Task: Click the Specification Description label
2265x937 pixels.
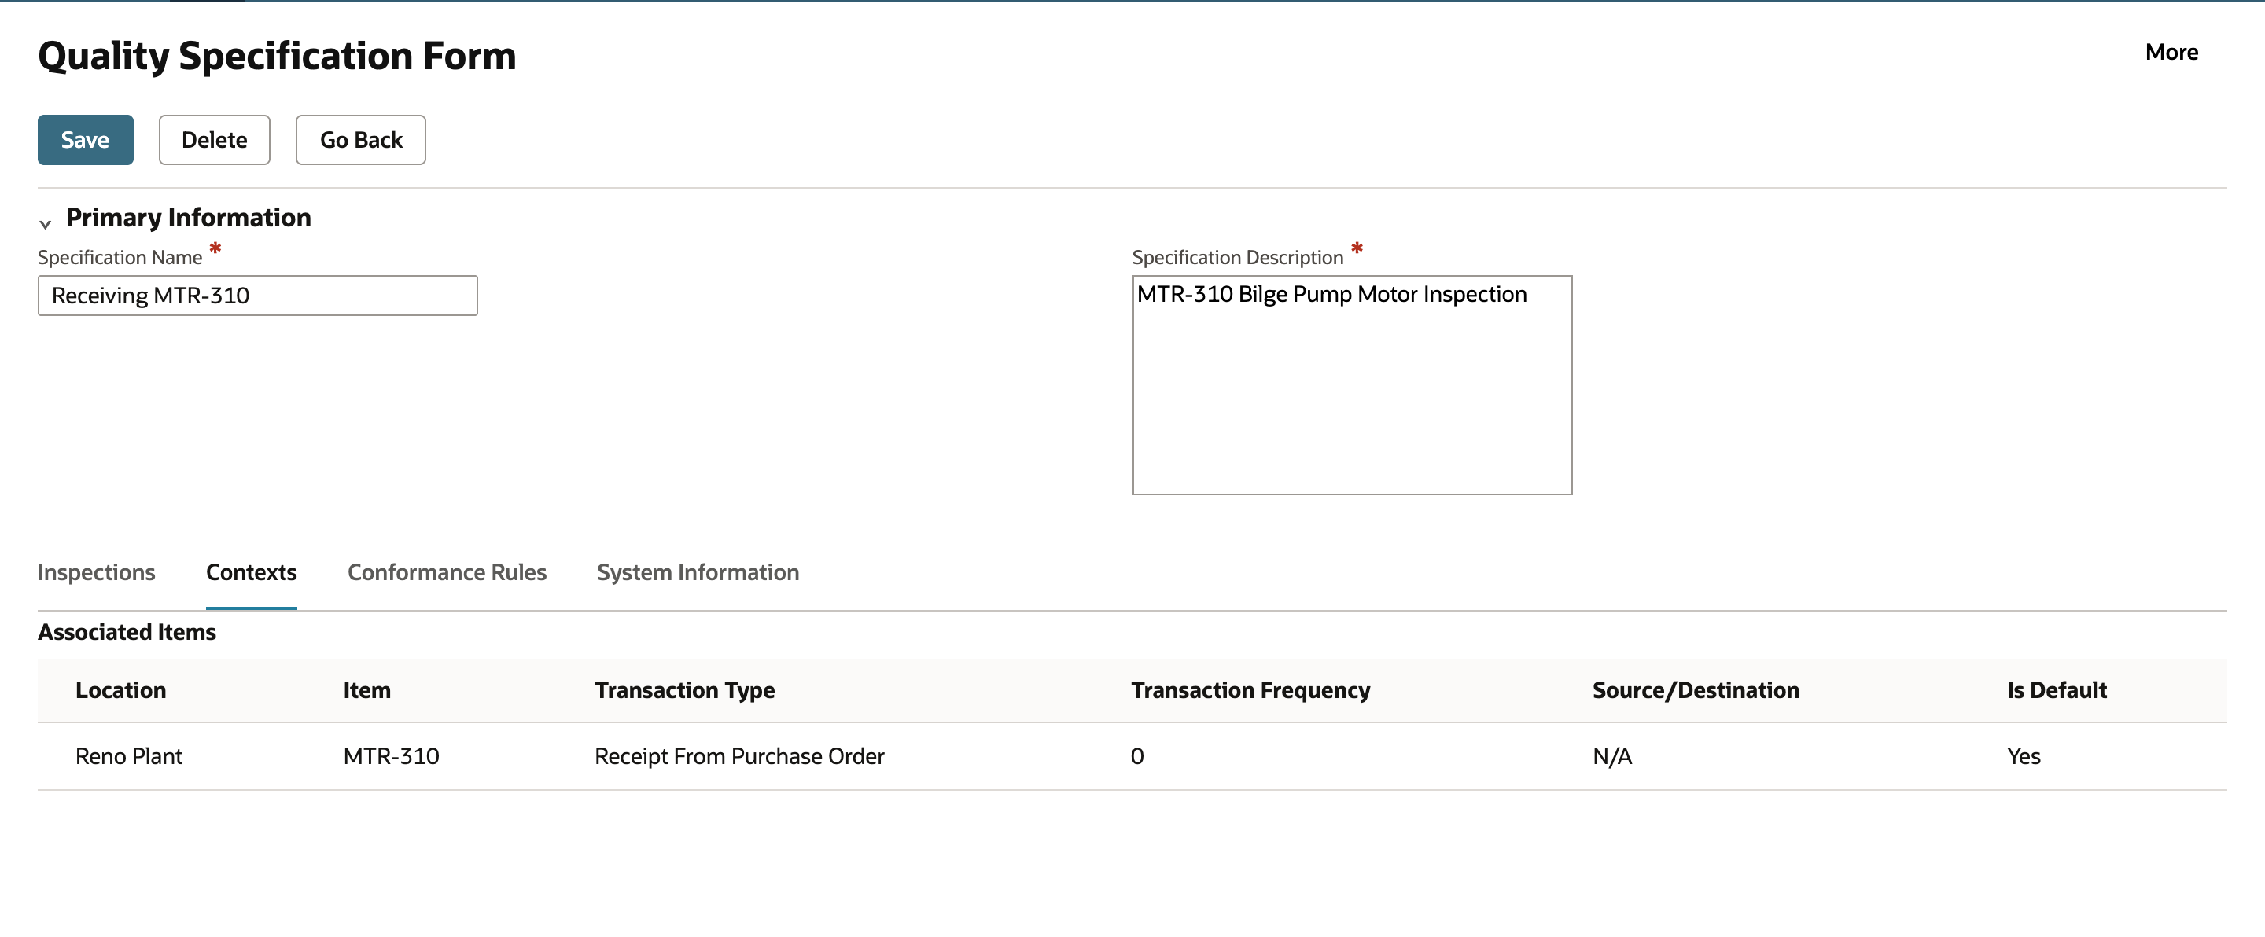Action: coord(1237,258)
